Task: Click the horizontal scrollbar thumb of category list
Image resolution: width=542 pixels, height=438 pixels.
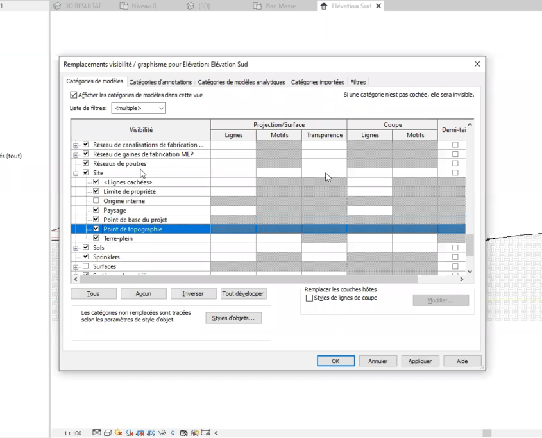Action: point(249,279)
